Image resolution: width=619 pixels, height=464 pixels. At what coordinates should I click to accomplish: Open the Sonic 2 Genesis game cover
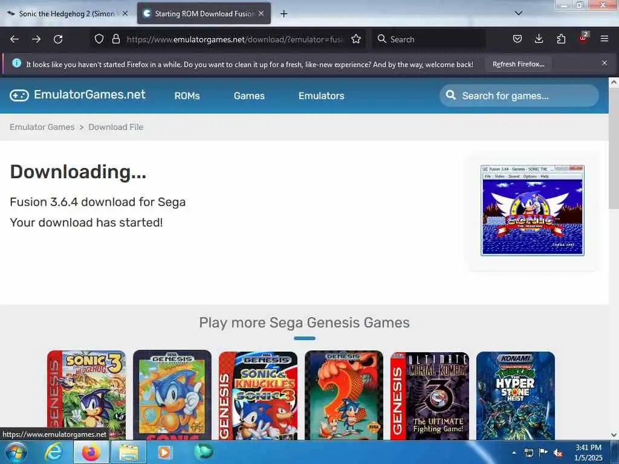tap(344, 395)
